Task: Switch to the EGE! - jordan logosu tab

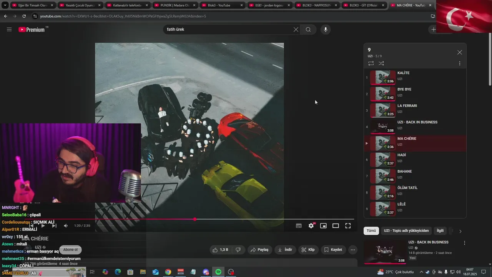Action: coord(269,5)
